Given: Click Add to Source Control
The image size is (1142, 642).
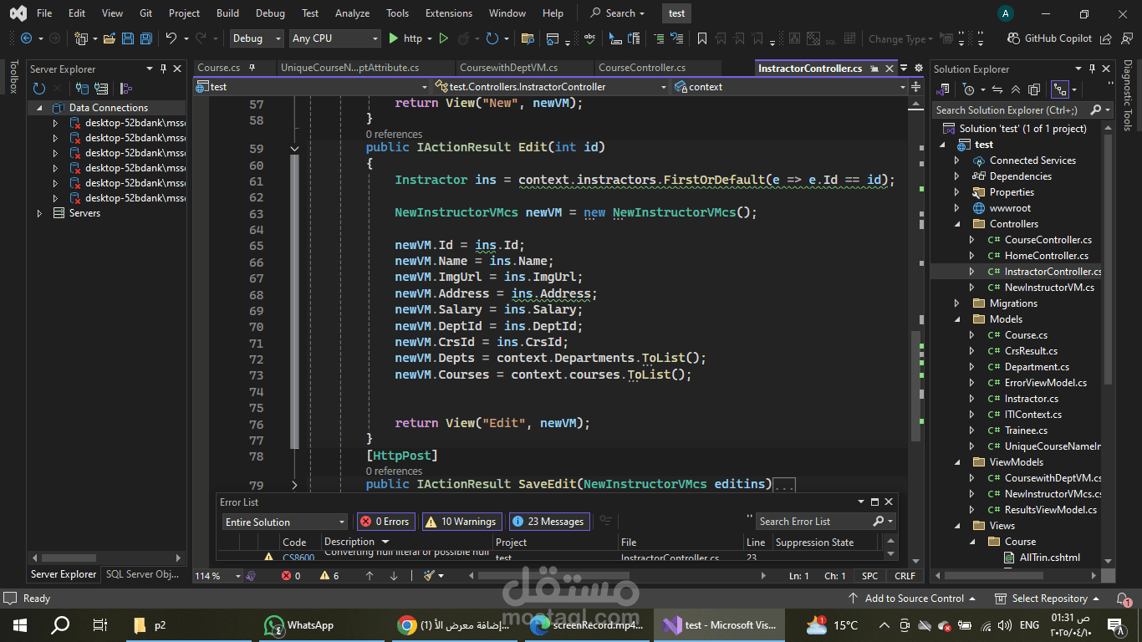Looking at the screenshot, I should click(914, 599).
